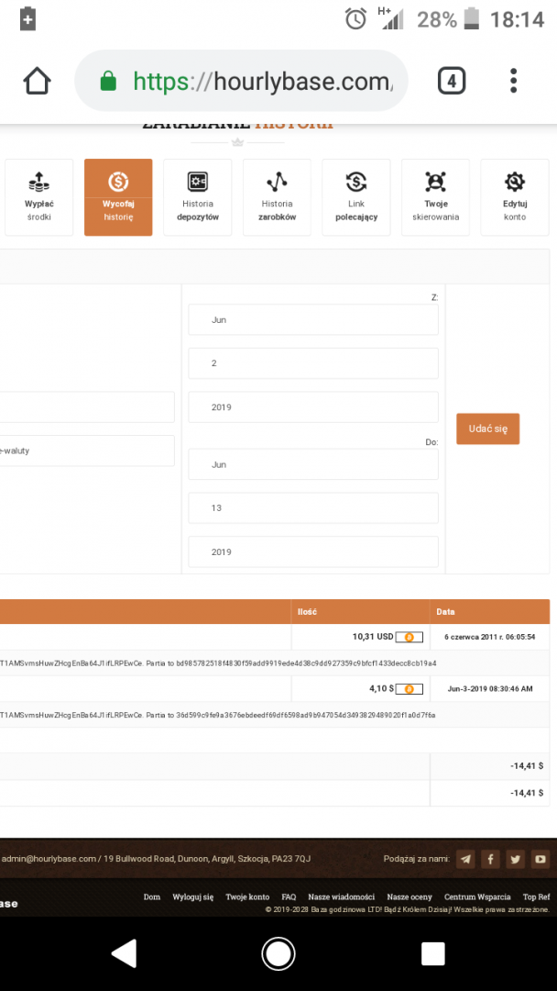Tap the green padlock security icon
Viewport: 557px width, 991px height.
point(108,81)
